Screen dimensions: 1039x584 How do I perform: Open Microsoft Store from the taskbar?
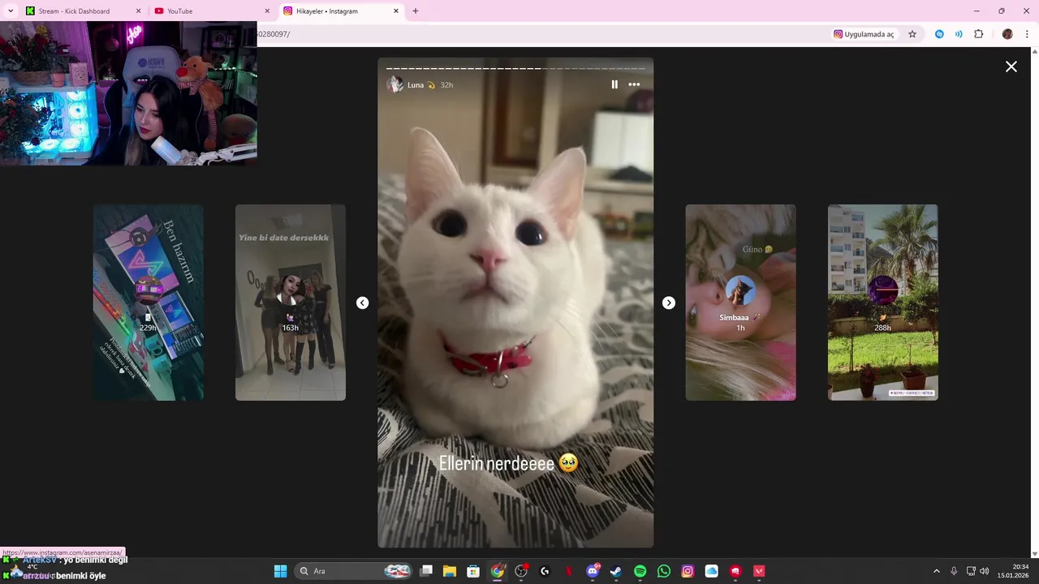pos(473,571)
